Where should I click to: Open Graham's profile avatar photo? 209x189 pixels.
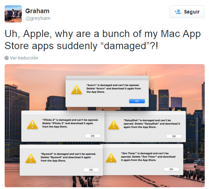pyautogui.click(x=13, y=14)
